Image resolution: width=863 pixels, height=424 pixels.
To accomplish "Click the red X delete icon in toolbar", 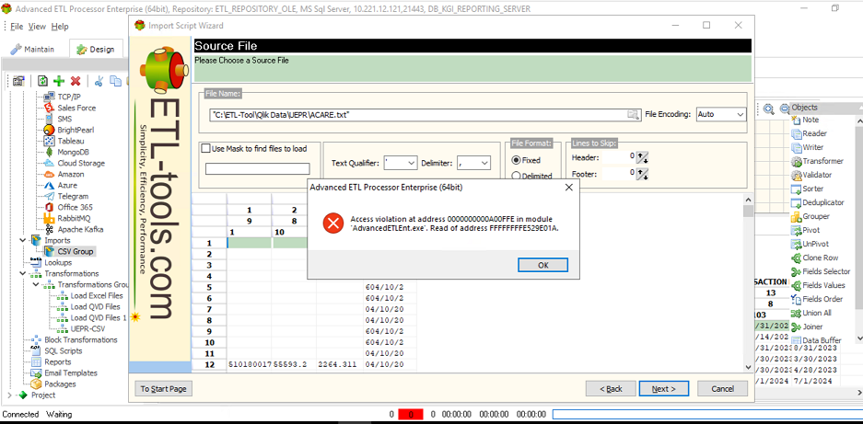I will 76,81.
